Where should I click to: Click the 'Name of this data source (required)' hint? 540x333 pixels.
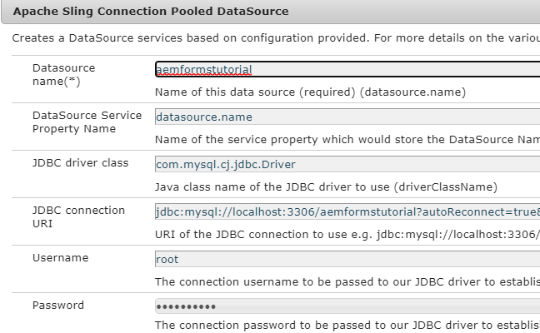click(x=310, y=92)
